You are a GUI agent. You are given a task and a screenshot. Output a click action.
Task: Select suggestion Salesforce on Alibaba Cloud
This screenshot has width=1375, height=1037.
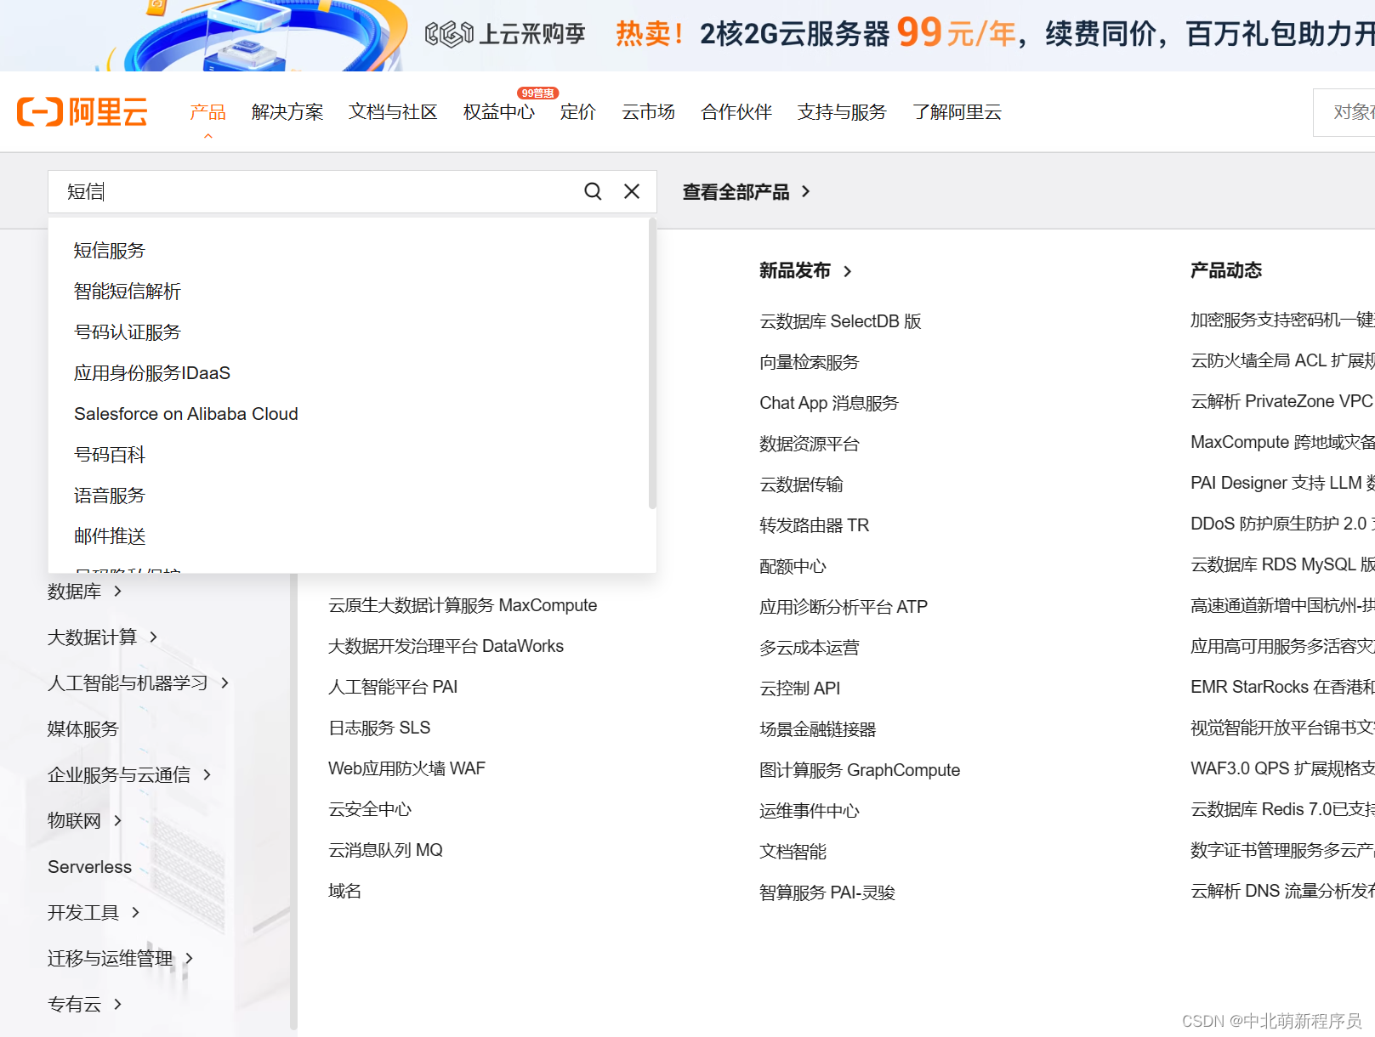(x=186, y=414)
